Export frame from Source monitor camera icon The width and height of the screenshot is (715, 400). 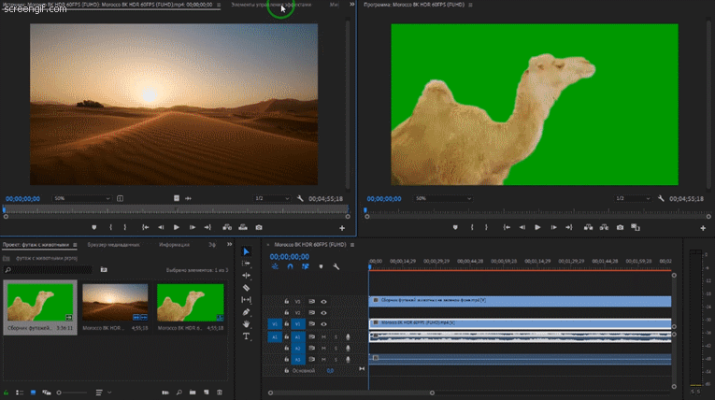coord(259,227)
